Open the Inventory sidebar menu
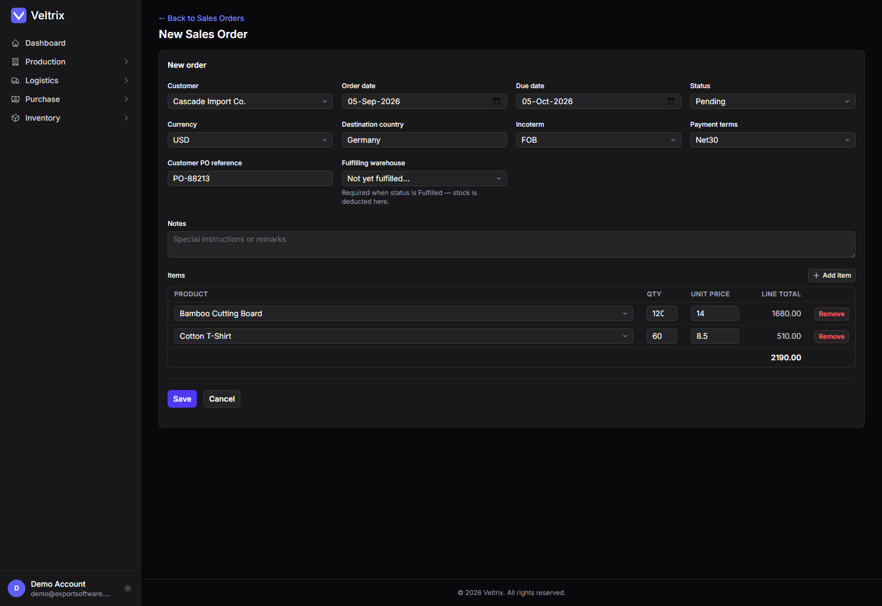Image resolution: width=882 pixels, height=606 pixels. pos(71,118)
